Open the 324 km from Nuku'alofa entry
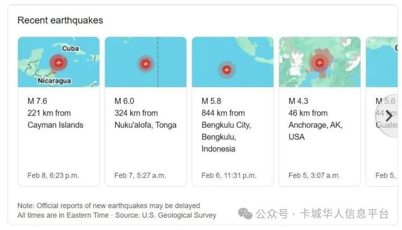Viewport: 402px width, 230px height. point(145,119)
